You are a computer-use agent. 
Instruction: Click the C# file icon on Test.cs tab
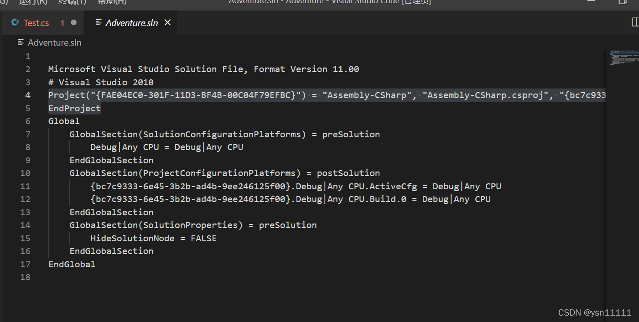16,23
